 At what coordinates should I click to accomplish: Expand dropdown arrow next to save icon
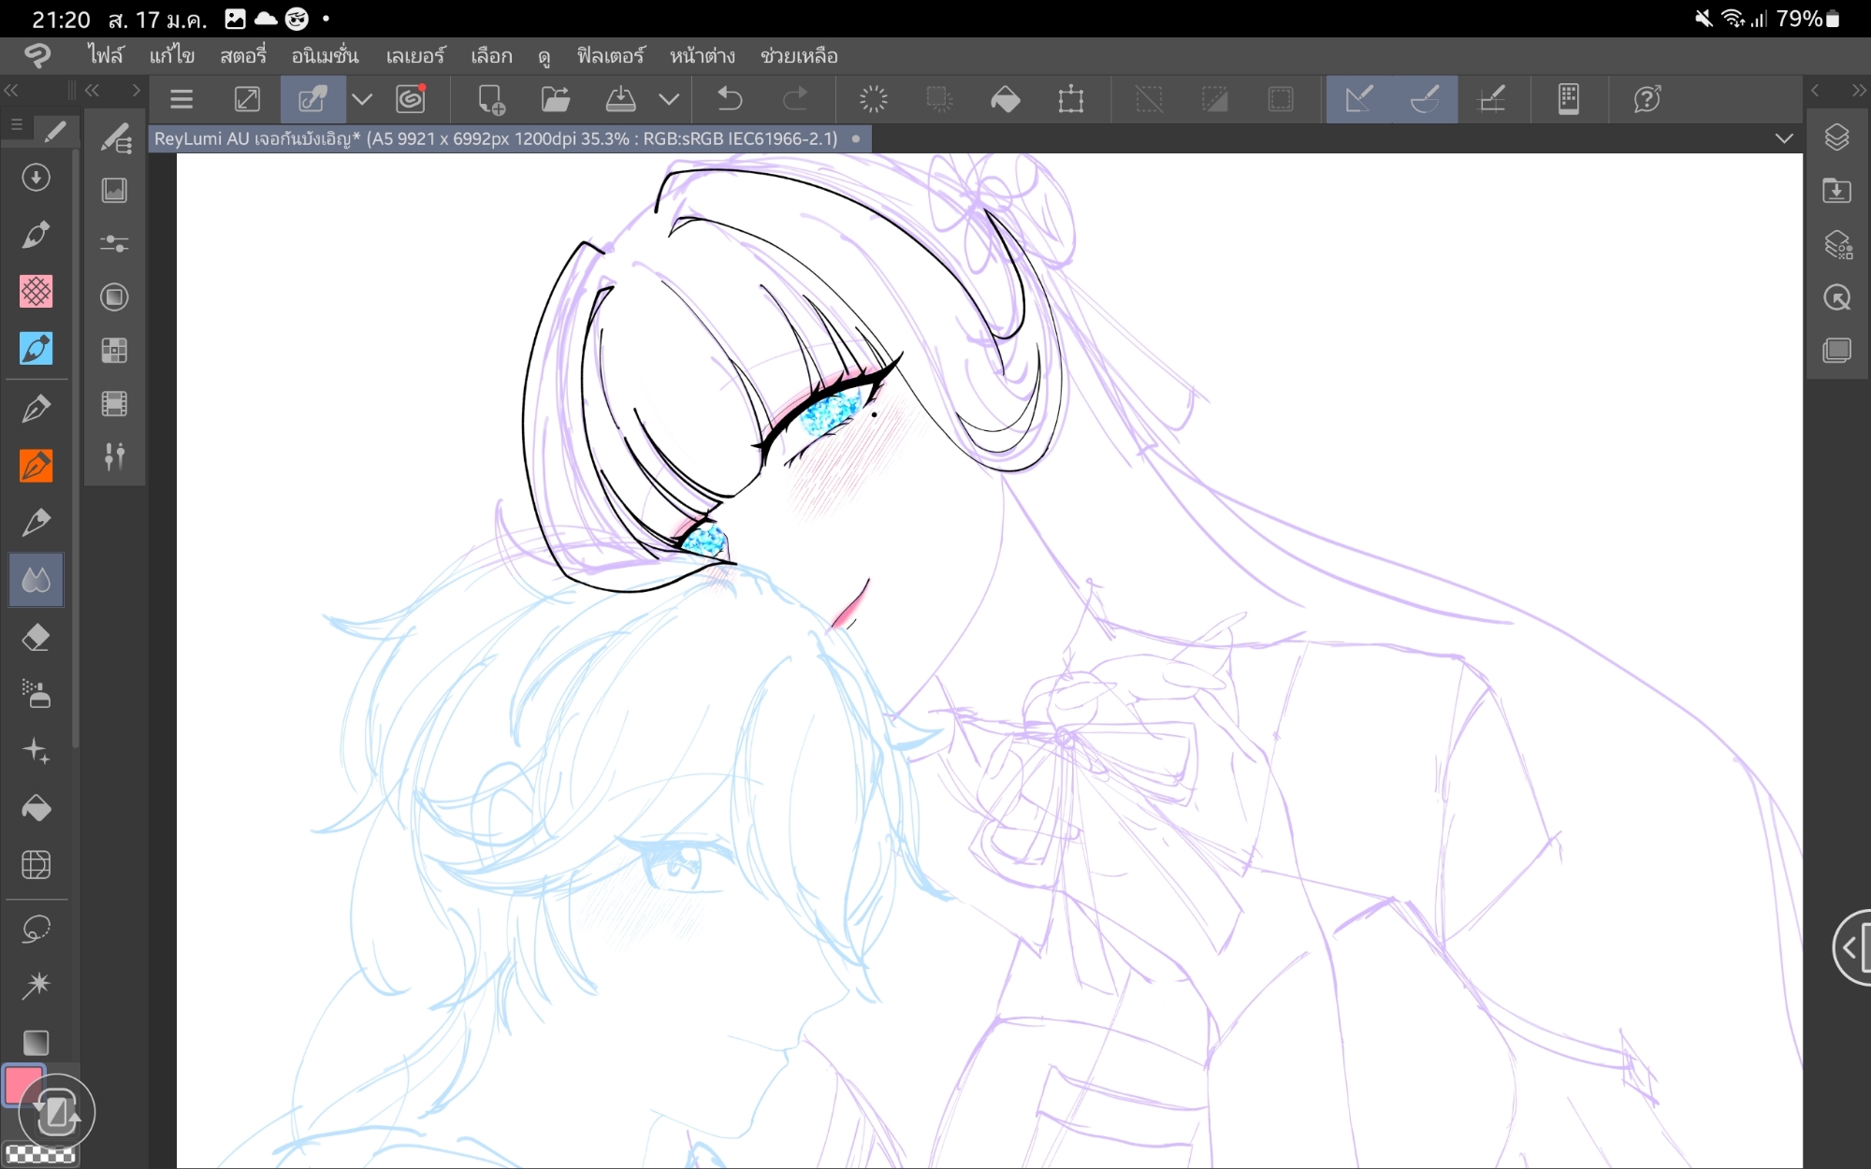[x=669, y=99]
